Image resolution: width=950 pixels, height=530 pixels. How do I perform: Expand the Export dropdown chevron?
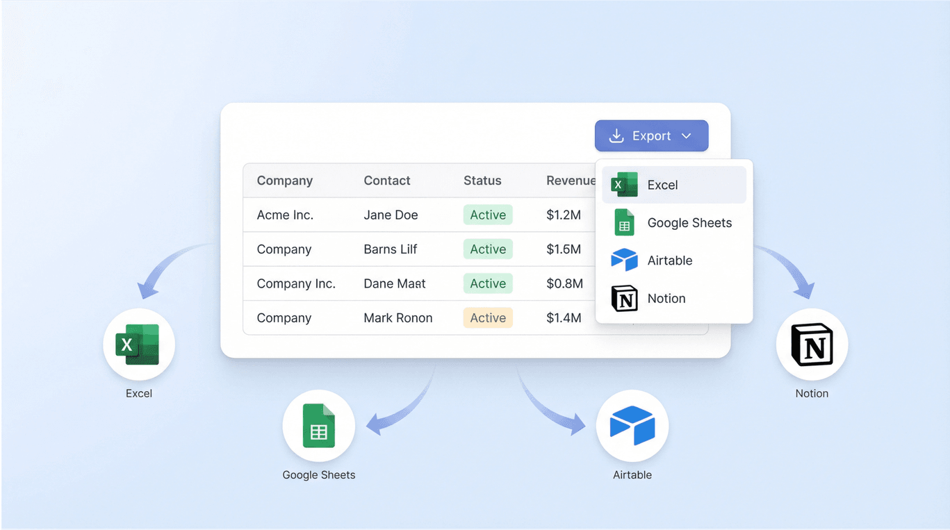686,135
